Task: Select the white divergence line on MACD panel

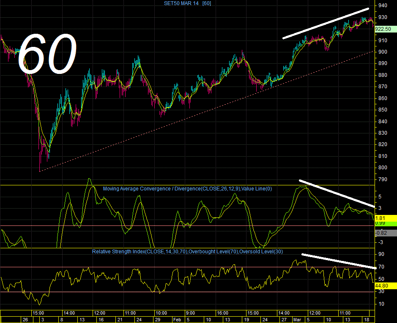Action: coord(337,193)
